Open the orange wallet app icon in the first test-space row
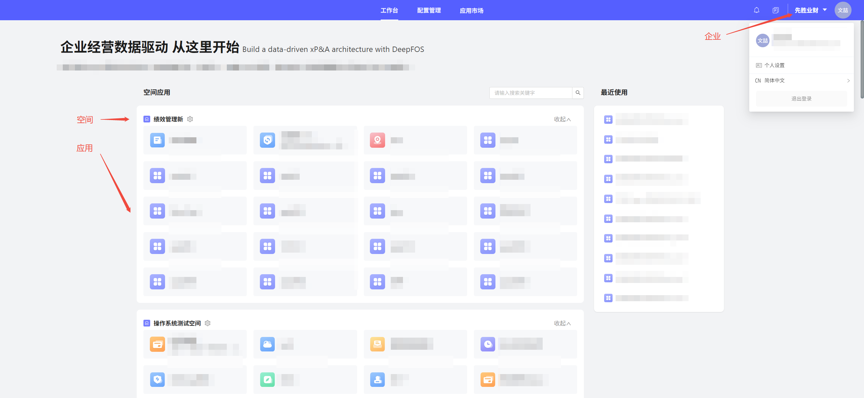Viewport: 864px width, 398px height. [x=157, y=344]
